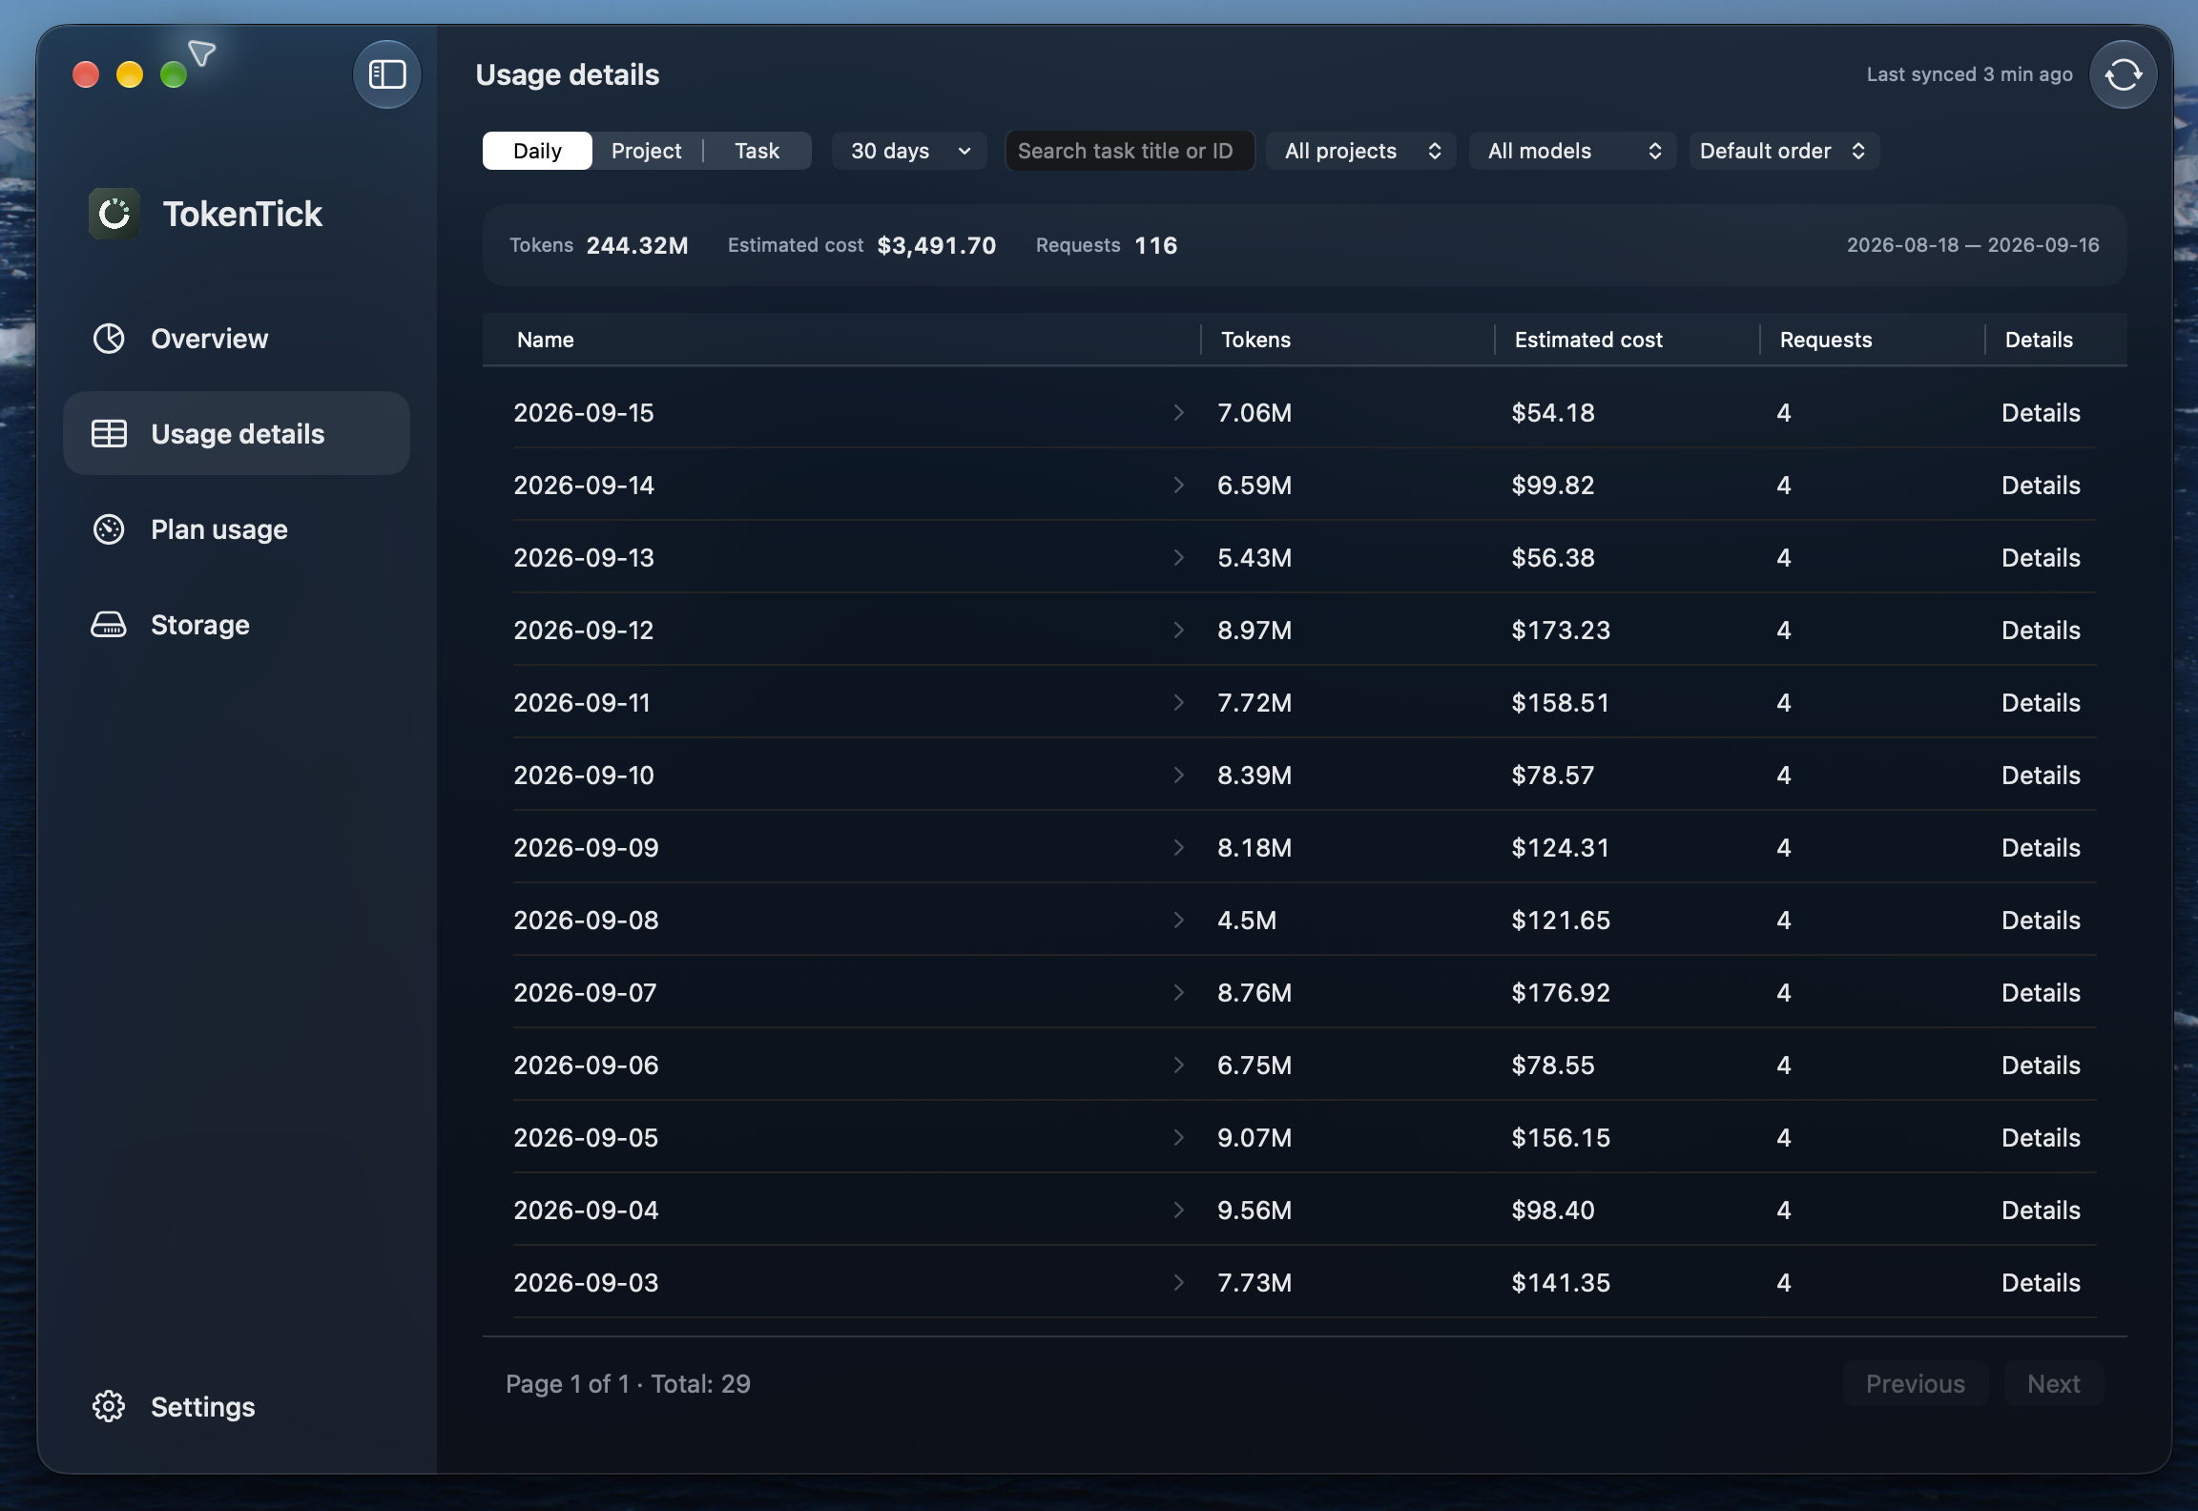This screenshot has width=2198, height=1511.
Task: Expand the 2026-09-04 row chevron
Action: 1179,1210
